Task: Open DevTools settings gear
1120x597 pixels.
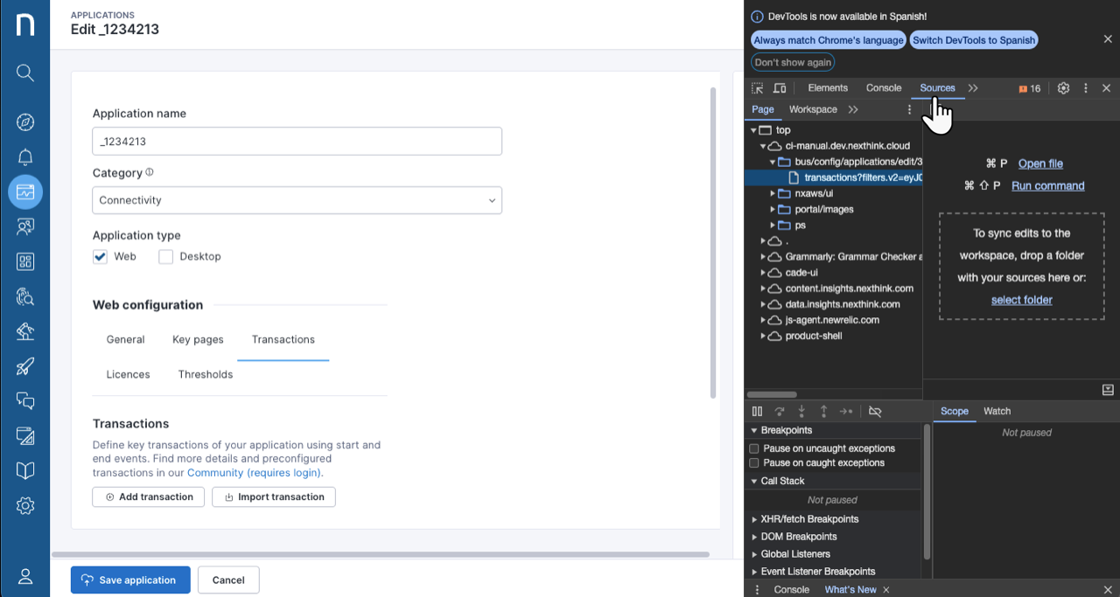Action: tap(1063, 88)
